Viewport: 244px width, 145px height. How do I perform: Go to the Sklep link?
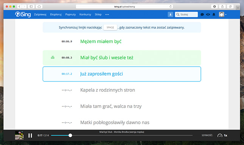pyautogui.click(x=98, y=14)
